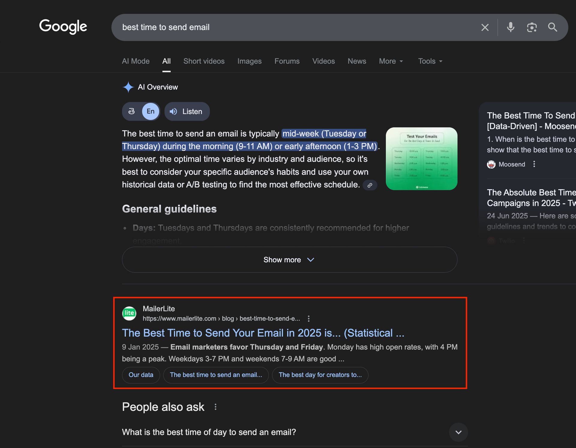
Task: Open the AI Mode tab
Action: click(136, 61)
